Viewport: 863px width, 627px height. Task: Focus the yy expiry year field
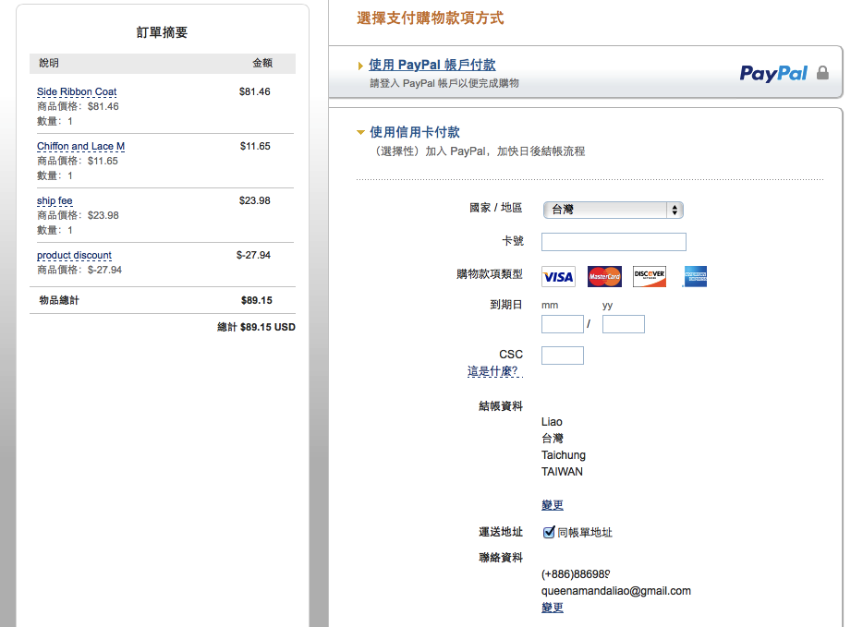point(624,324)
